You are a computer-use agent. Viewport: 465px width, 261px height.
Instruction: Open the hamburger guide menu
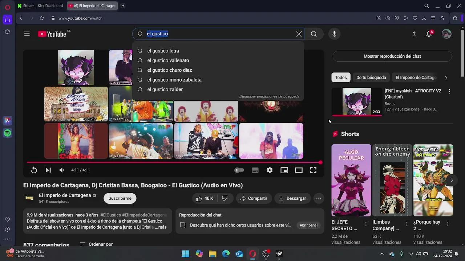coord(27,34)
